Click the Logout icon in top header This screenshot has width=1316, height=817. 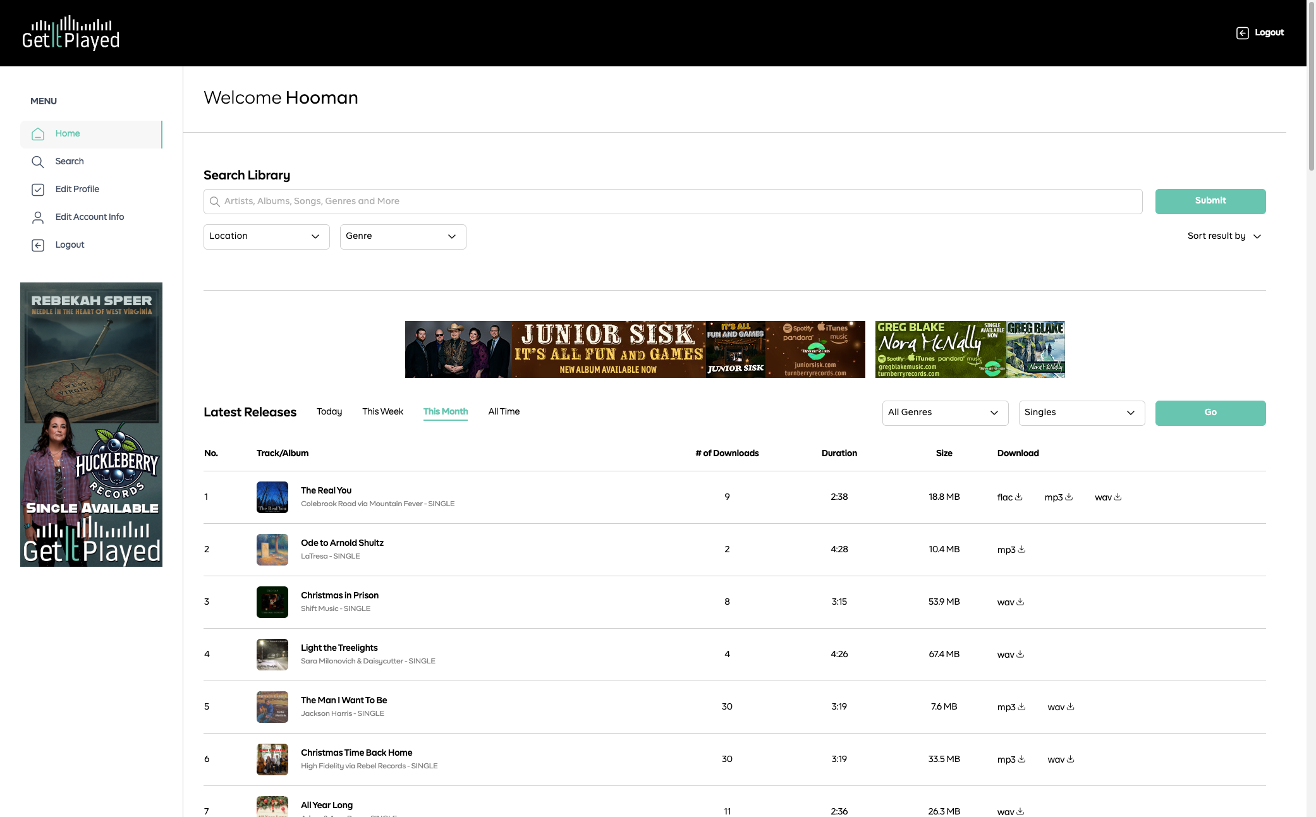(1242, 33)
